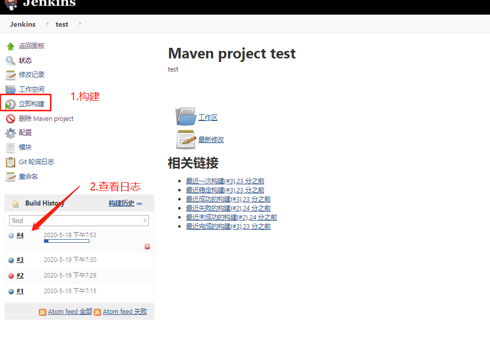Expand the arrow after the Jenkins breadcrumb
Image resolution: width=490 pixels, height=340 pixels.
[x=47, y=24]
